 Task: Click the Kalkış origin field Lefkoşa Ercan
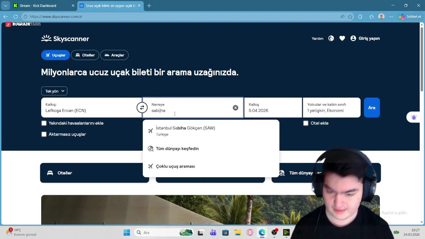[90, 108]
